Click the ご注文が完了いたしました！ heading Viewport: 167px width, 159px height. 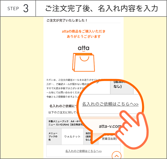coord(67,20)
